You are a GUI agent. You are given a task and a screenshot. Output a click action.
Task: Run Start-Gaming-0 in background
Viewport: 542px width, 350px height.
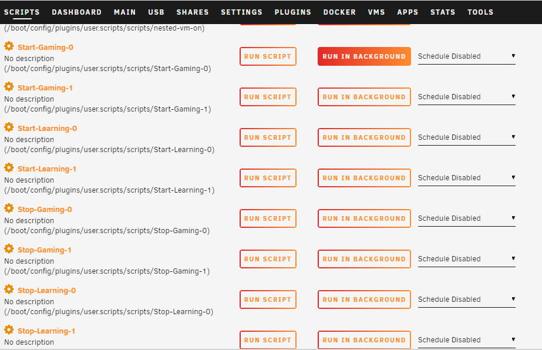point(364,56)
